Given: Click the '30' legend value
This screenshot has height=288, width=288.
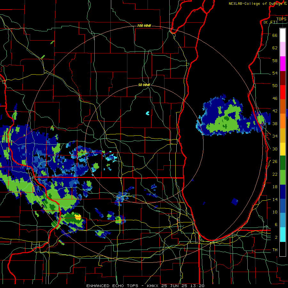Looking at the screenshot, I should pyautogui.click(x=275, y=149).
